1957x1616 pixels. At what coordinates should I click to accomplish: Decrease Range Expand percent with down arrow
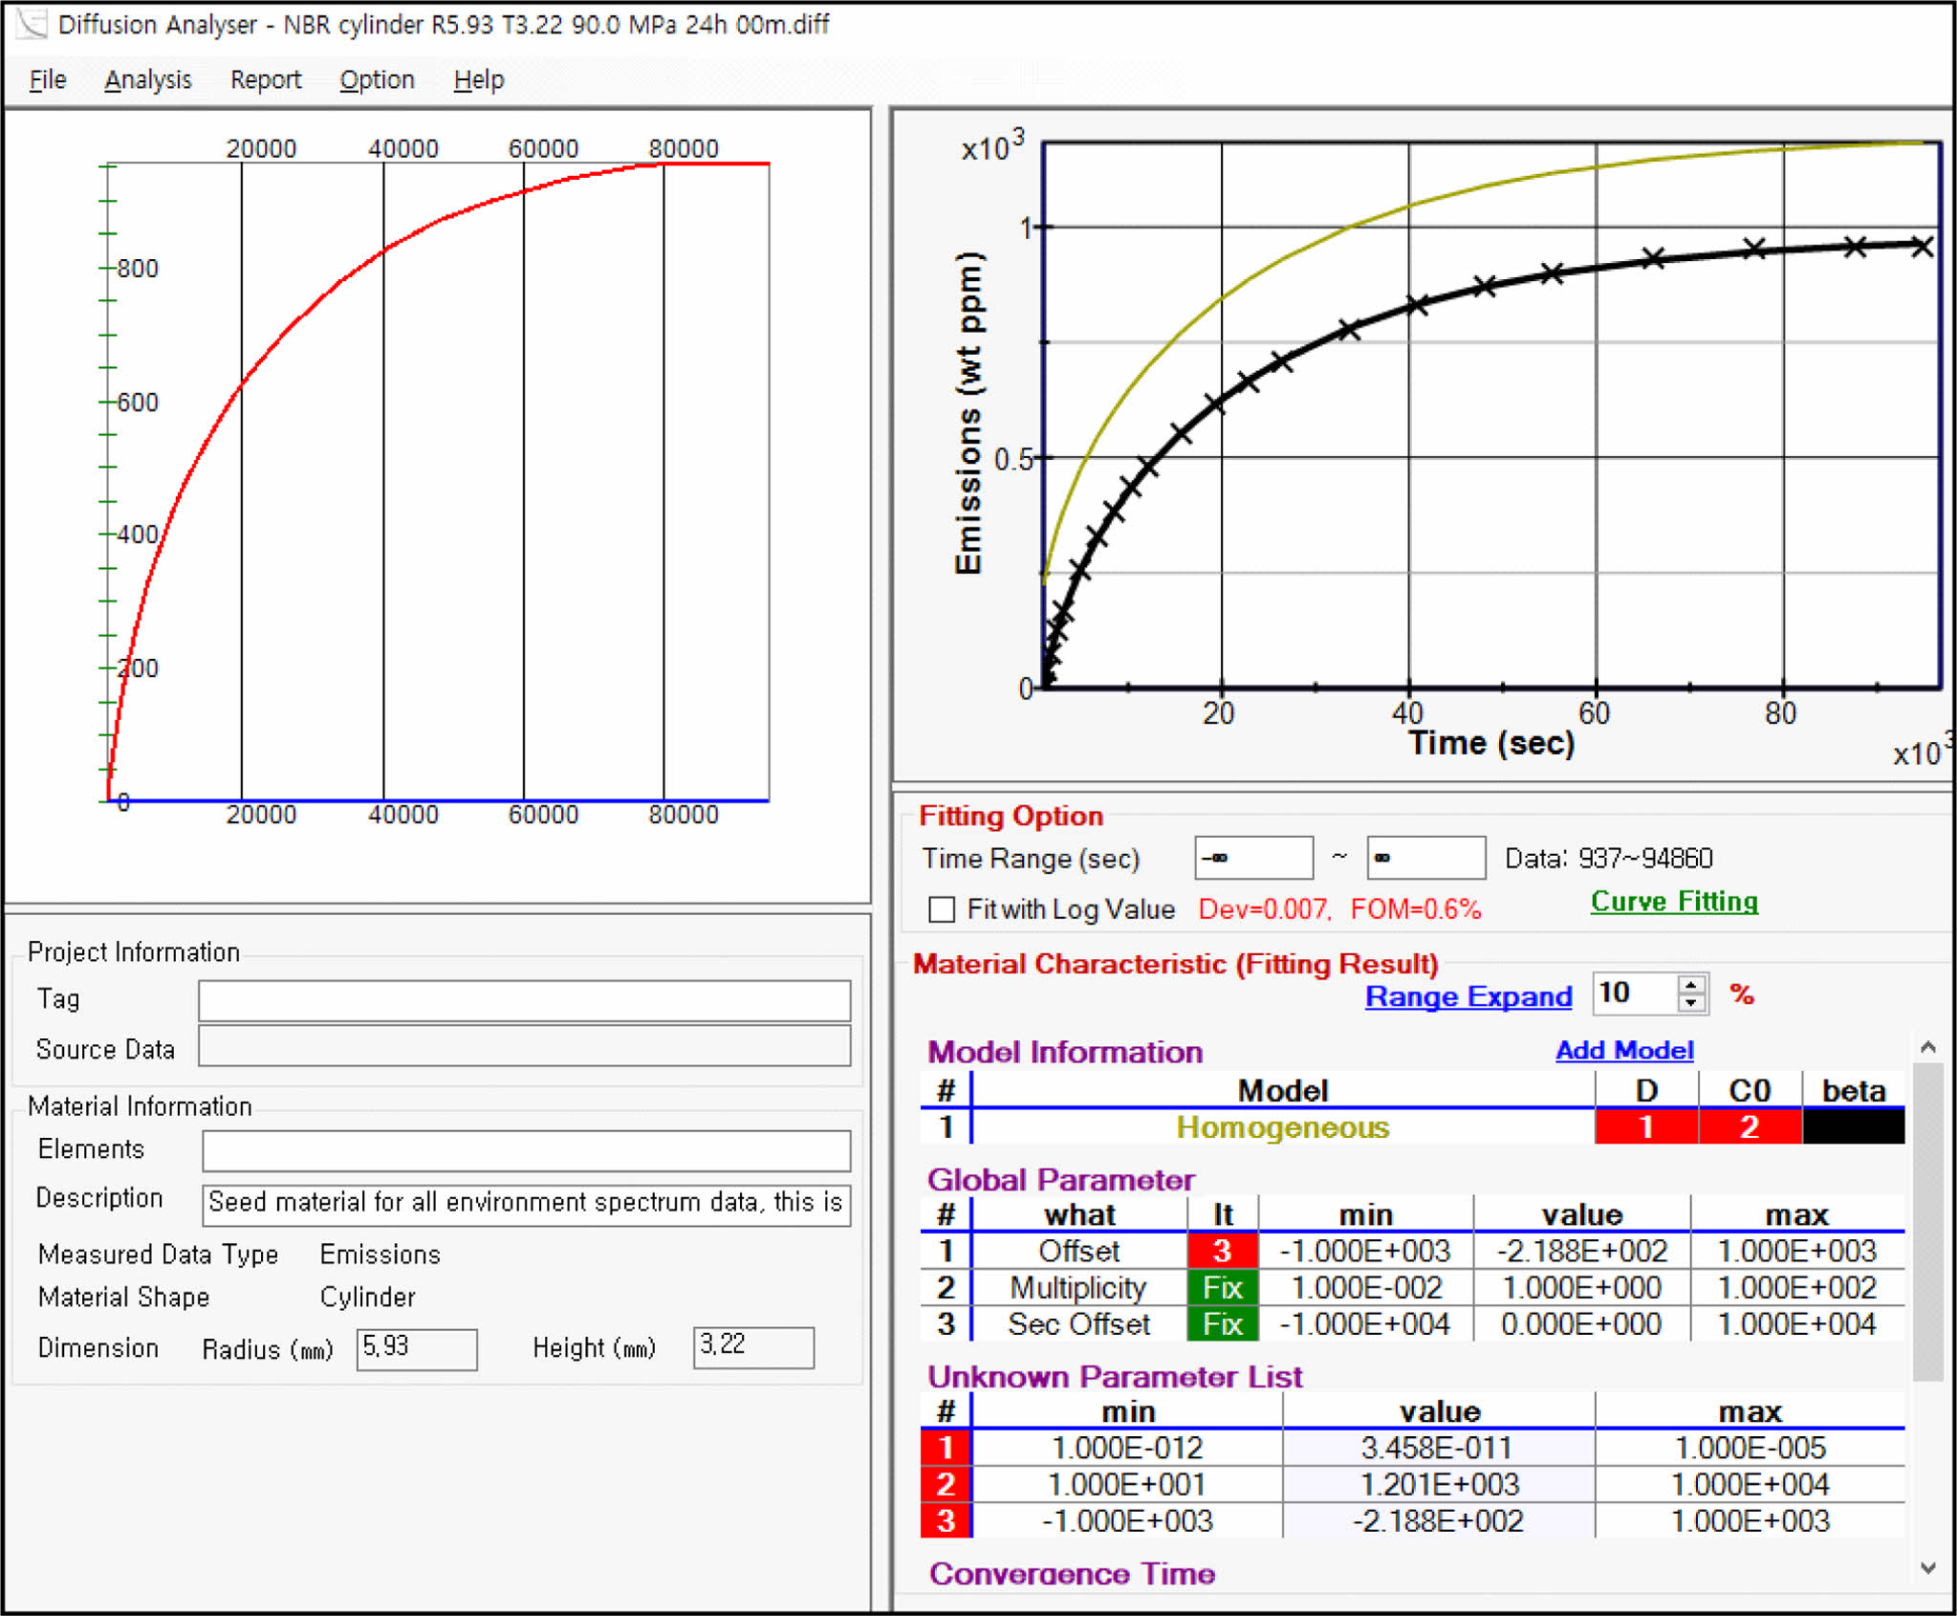(1690, 1003)
